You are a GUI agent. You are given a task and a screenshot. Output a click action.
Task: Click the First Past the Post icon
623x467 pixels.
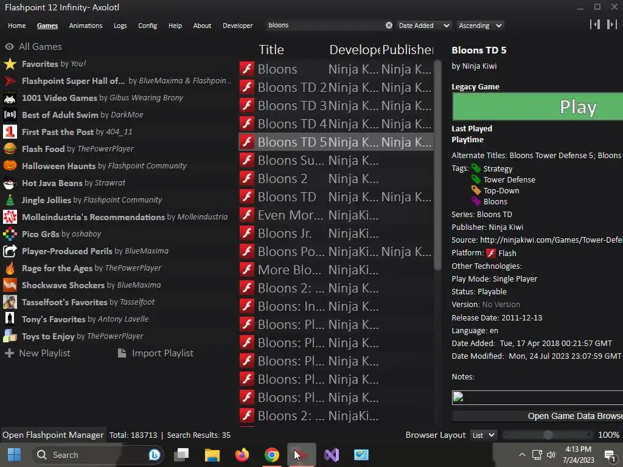(x=10, y=132)
